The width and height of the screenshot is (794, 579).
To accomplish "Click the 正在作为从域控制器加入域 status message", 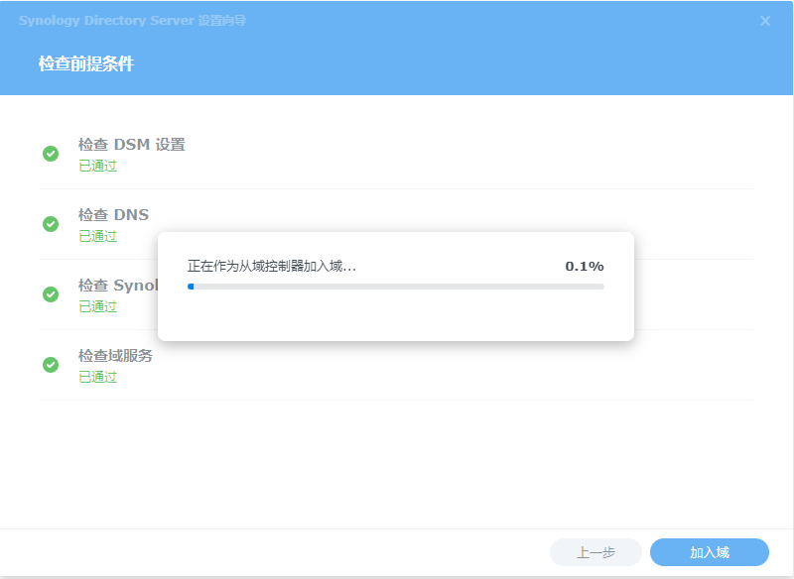I will point(272,266).
